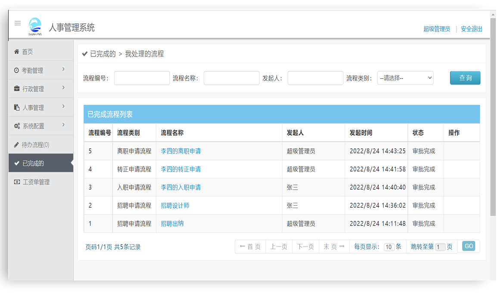
Task: Expand the 人事管理 submenu chevron
Action: (65, 107)
